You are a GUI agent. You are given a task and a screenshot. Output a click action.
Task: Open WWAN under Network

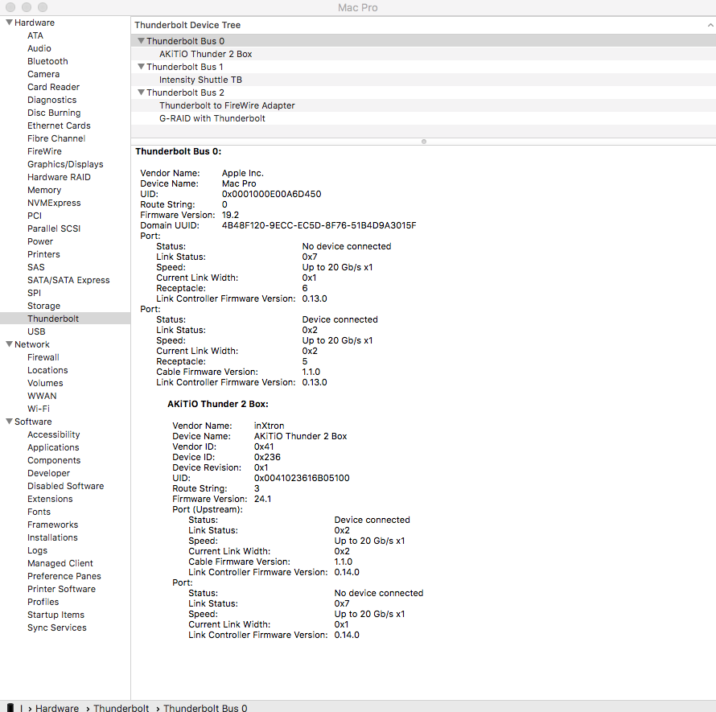click(x=42, y=396)
